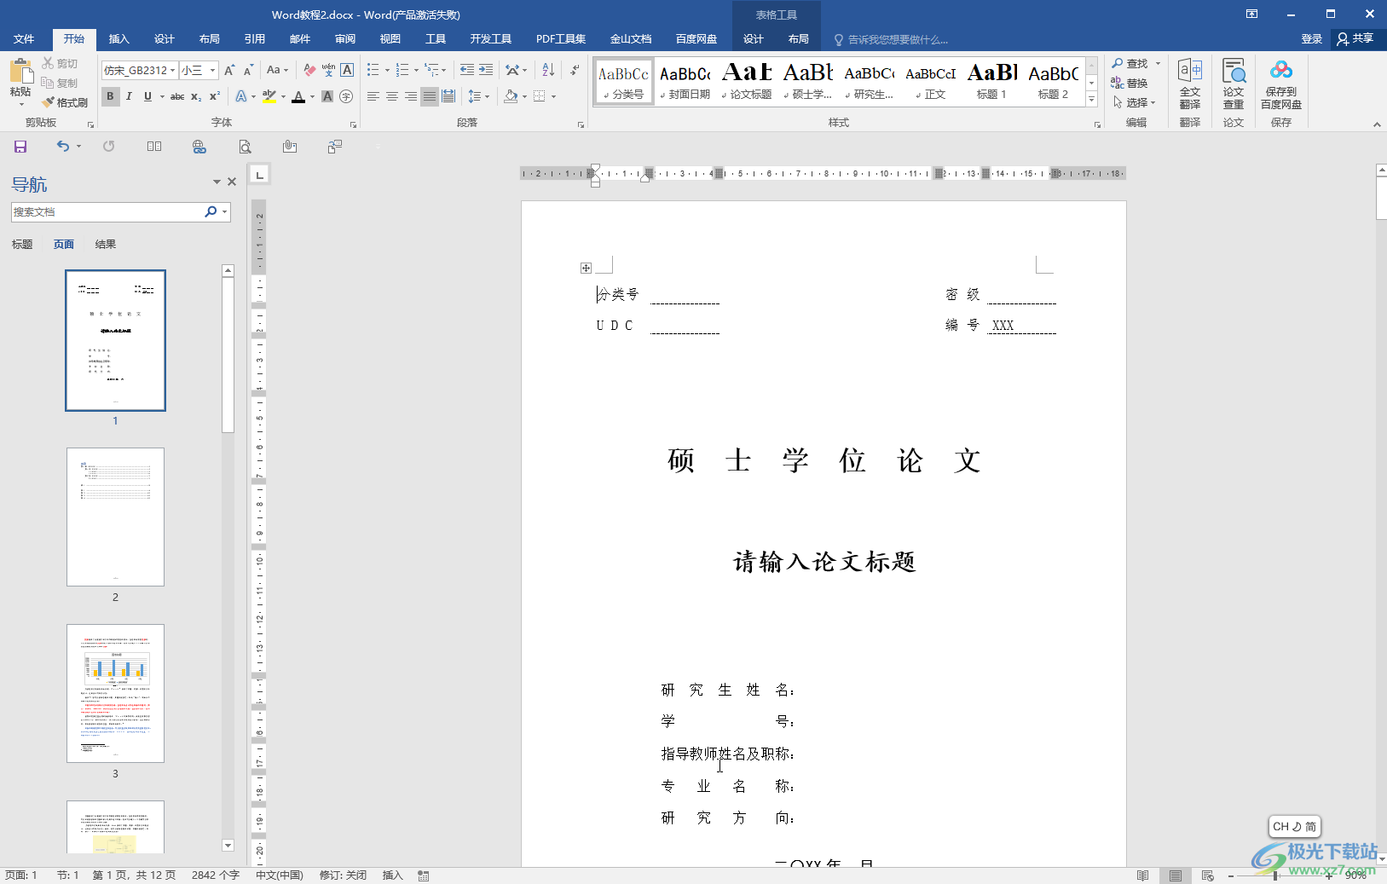Open the File (文件) tab

24,39
